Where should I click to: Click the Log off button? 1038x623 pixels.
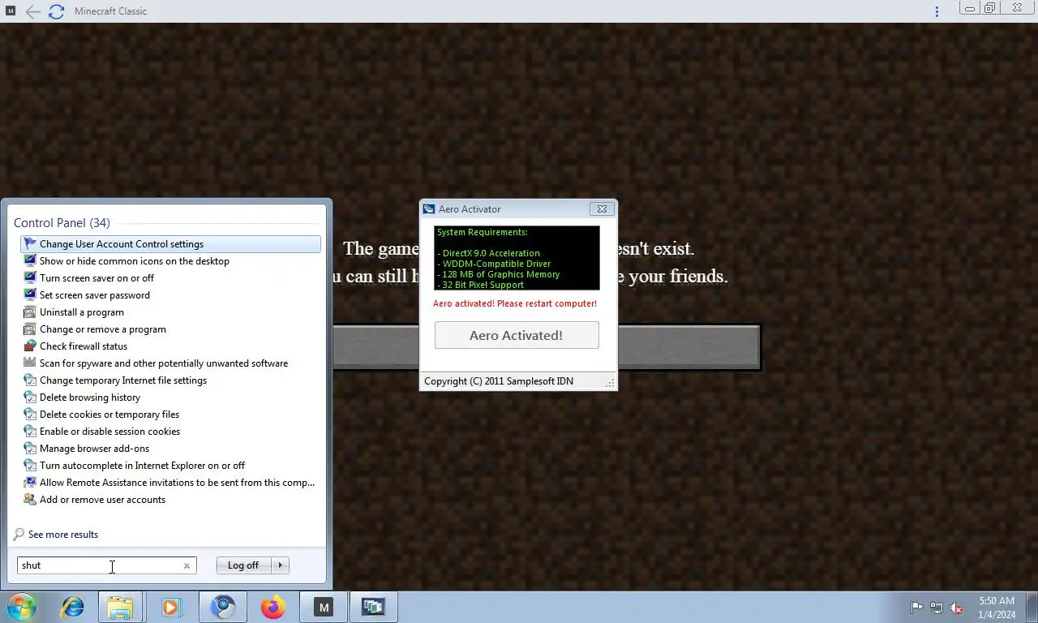coord(243,565)
